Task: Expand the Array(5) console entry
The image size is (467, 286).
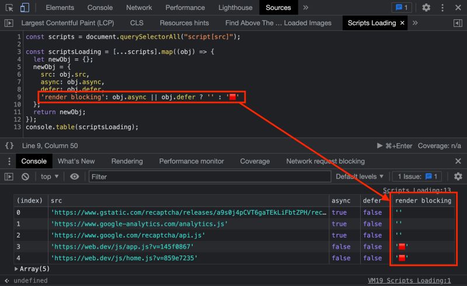Action: pos(32,268)
